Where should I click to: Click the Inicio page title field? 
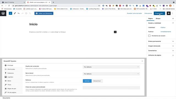point(34,24)
